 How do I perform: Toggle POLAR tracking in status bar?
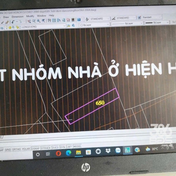point(26,149)
